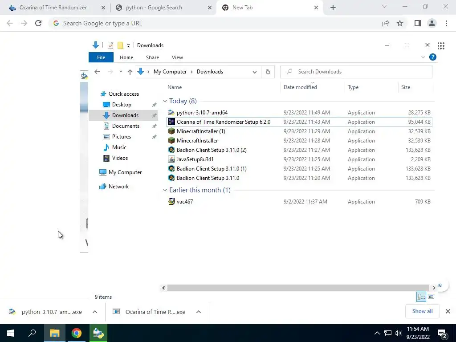456x342 pixels.
Task: Open a new Chrome tab
Action: pyautogui.click(x=333, y=8)
